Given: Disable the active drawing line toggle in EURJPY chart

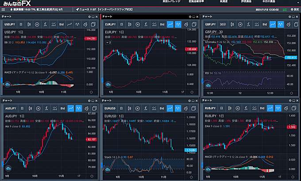Looking at the screenshot, I should click(170, 24).
